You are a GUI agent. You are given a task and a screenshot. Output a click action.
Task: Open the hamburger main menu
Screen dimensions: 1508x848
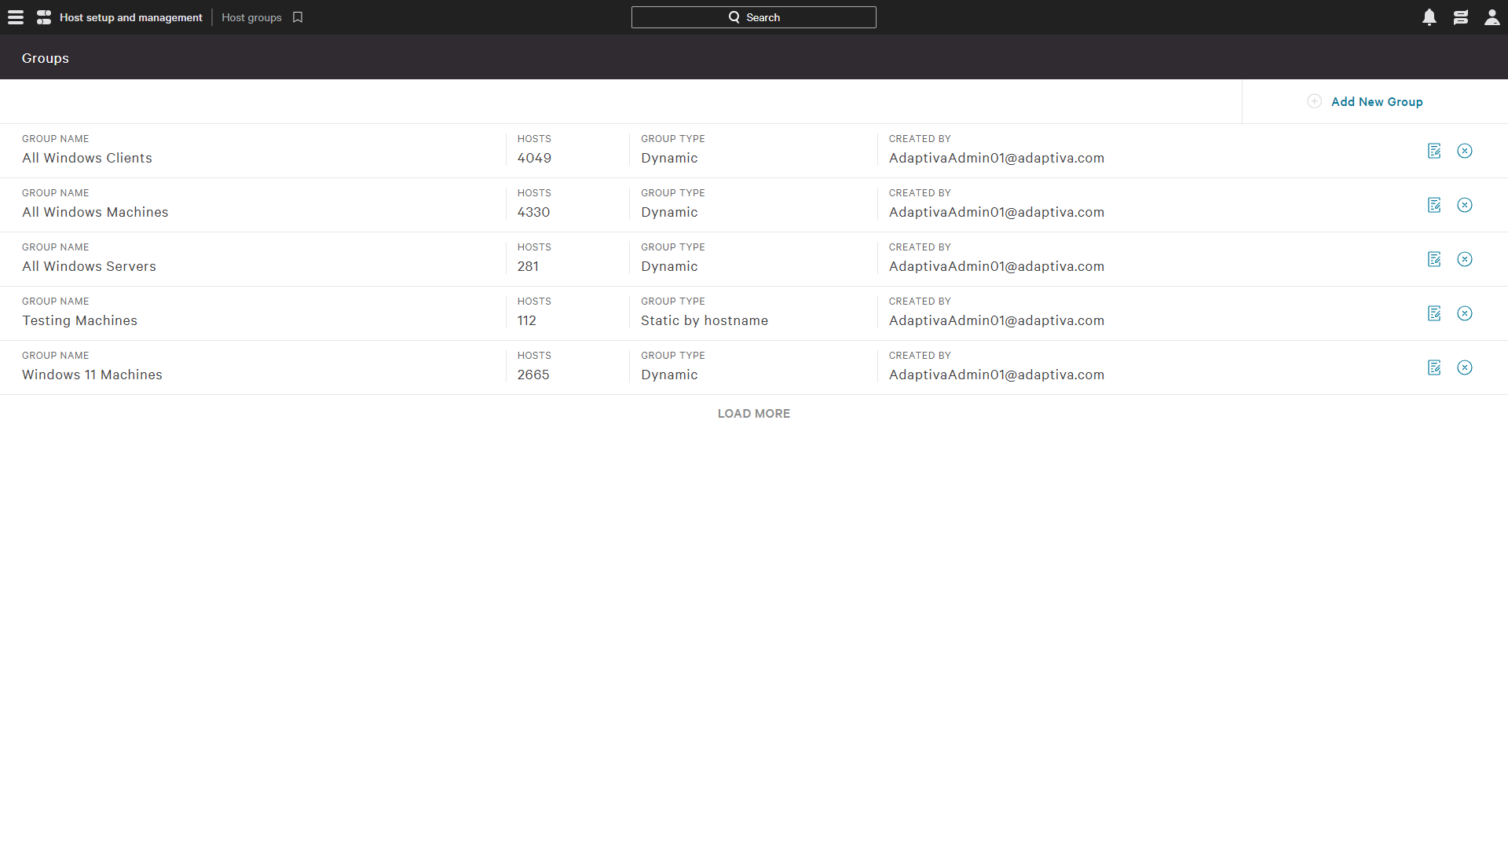pyautogui.click(x=16, y=17)
